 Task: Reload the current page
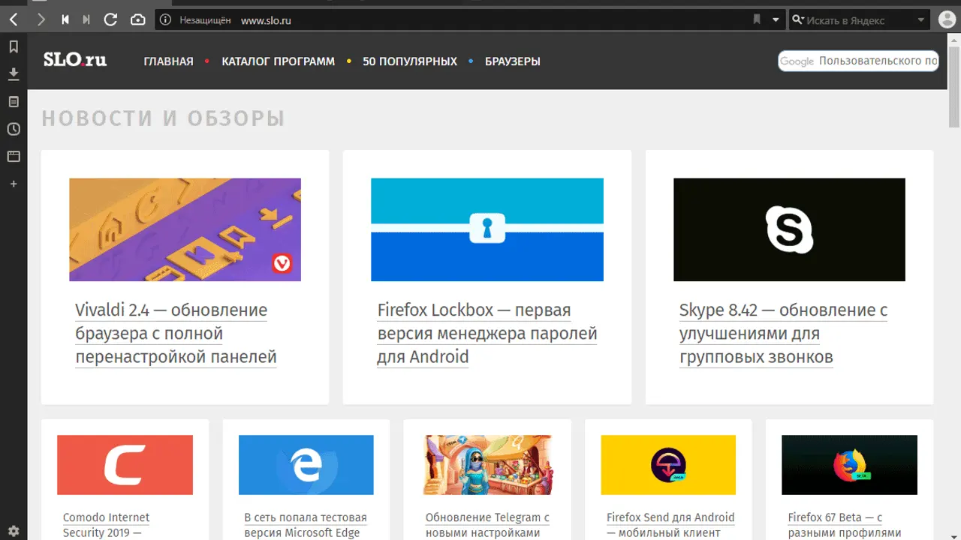click(110, 20)
